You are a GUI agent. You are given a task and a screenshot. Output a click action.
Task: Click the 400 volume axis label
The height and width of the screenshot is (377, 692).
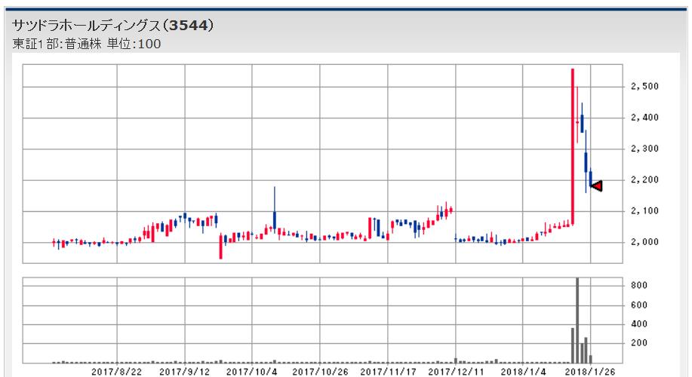pos(639,324)
